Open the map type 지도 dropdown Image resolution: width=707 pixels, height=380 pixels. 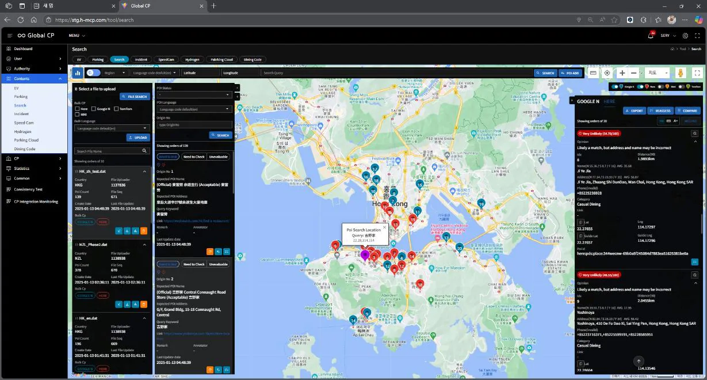pos(658,73)
